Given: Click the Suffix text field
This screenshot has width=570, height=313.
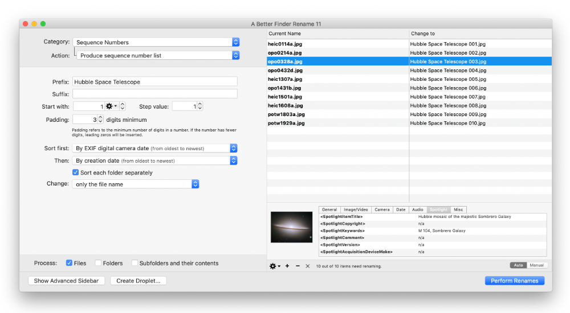Looking at the screenshot, I should point(154,94).
